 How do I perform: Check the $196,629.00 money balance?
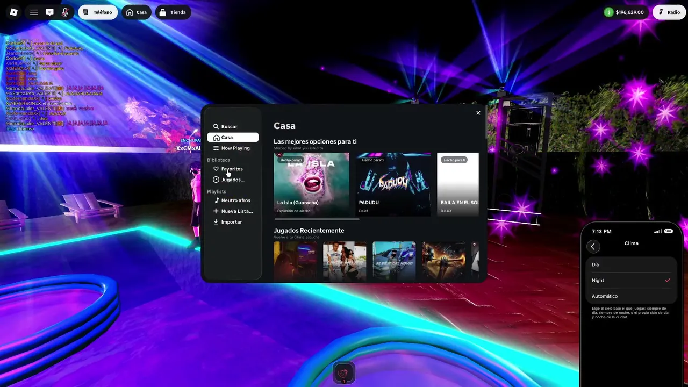pyautogui.click(x=629, y=12)
